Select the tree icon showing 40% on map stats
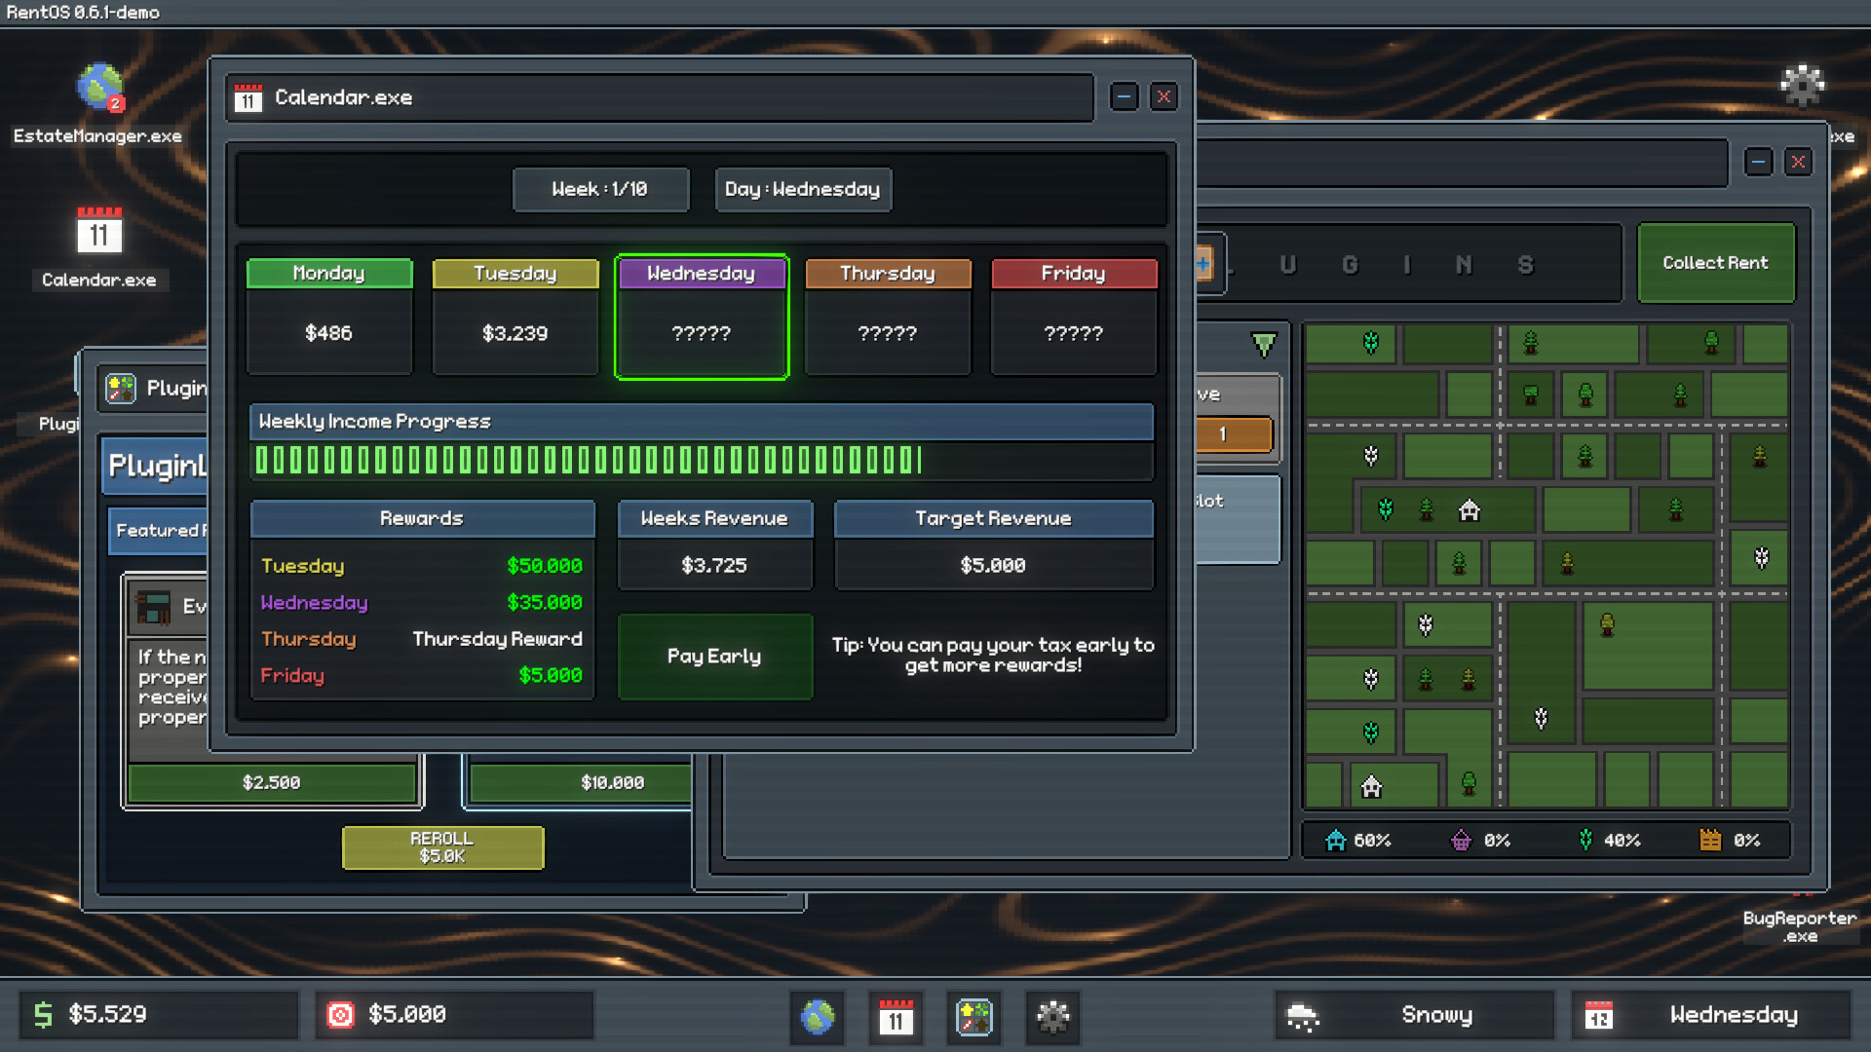The image size is (1871, 1052). coord(1586,840)
